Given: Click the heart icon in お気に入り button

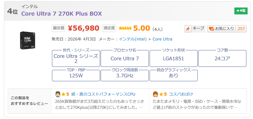Looking at the screenshot, I should [211, 29].
